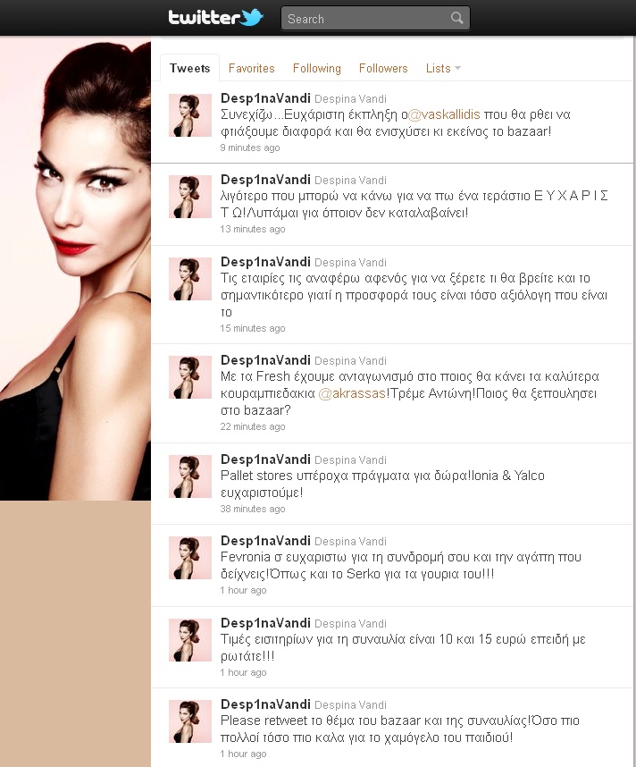636x767 pixels.
Task: Open the '9 minutes ago' timestamp link
Action: pos(250,147)
